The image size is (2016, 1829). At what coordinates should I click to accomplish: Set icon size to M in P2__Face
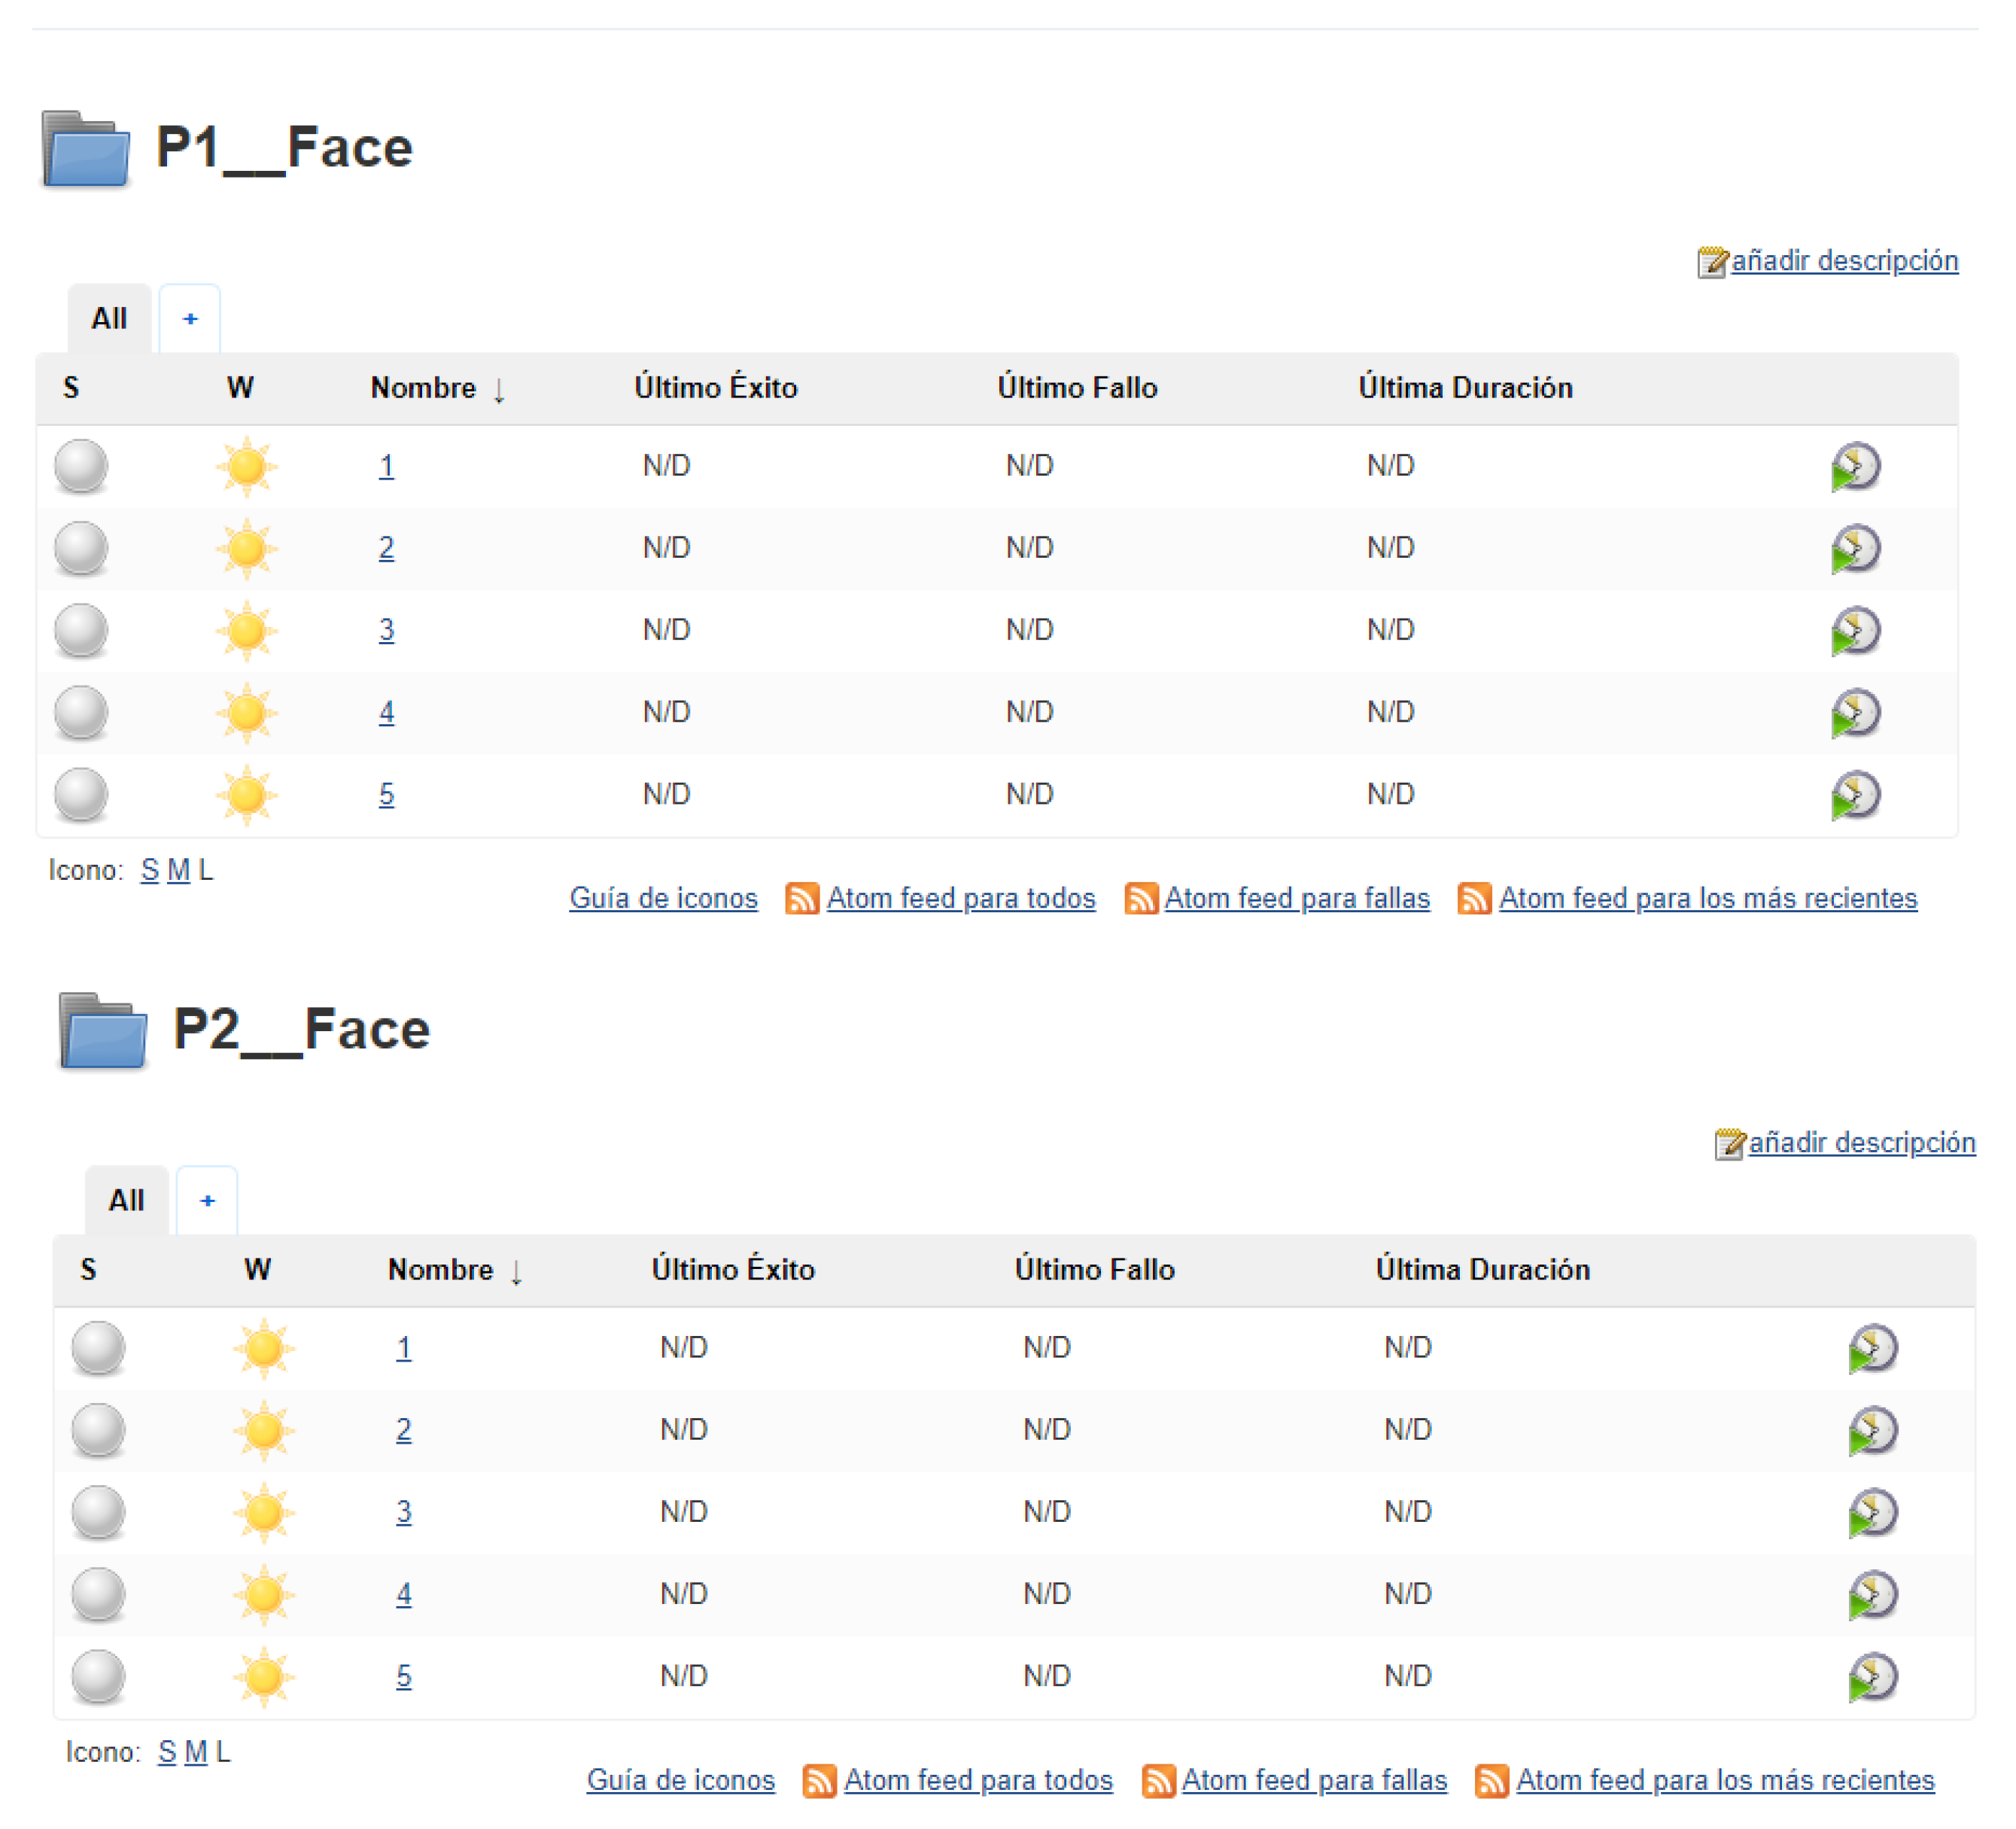(x=196, y=1752)
